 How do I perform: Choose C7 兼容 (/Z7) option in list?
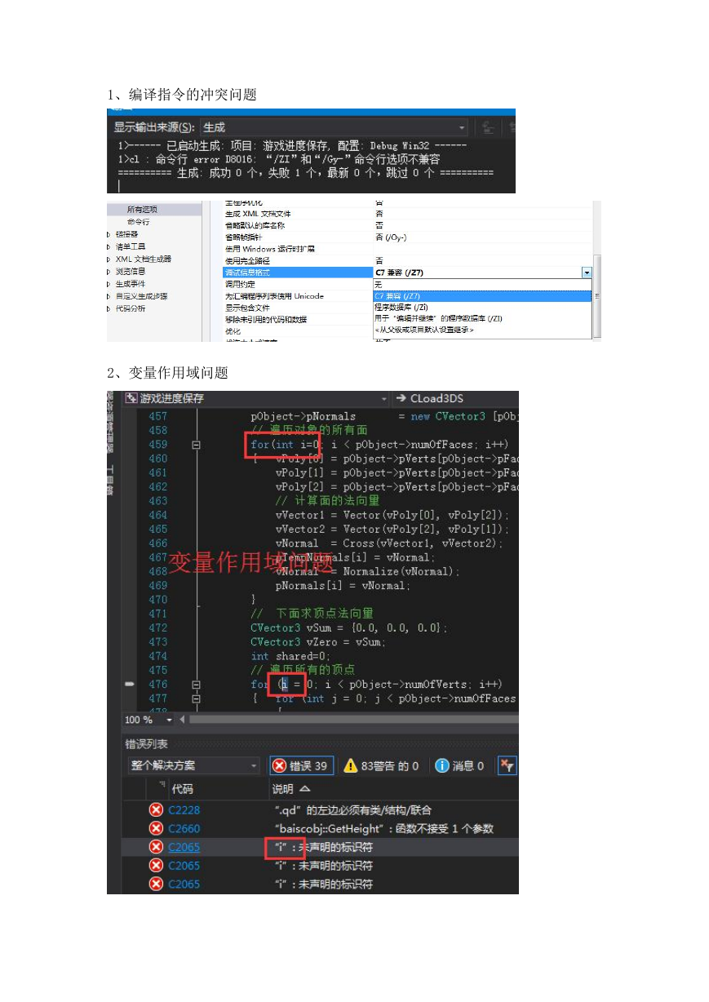pos(482,296)
